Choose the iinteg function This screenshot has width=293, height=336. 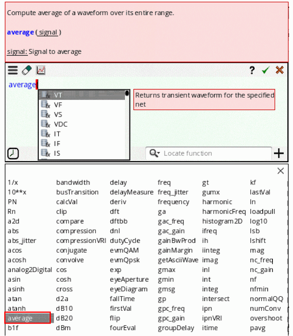(211, 250)
